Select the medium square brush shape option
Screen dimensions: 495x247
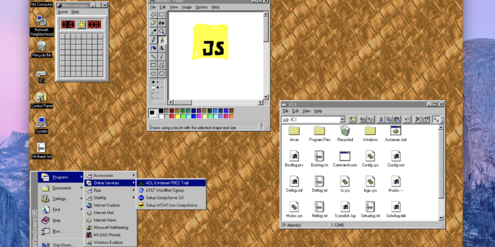[157, 87]
